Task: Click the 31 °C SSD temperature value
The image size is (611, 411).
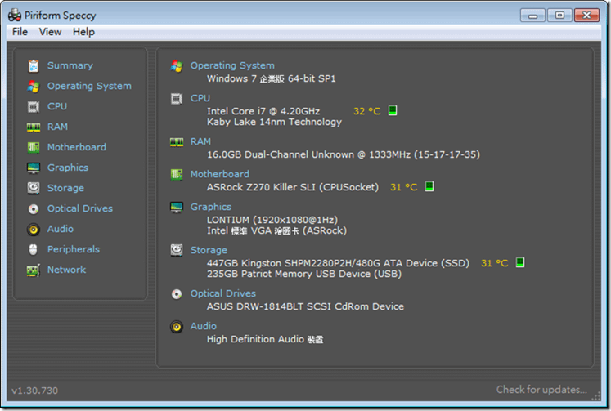Action: point(495,263)
